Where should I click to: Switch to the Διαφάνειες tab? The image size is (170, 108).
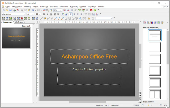coord(8,22)
